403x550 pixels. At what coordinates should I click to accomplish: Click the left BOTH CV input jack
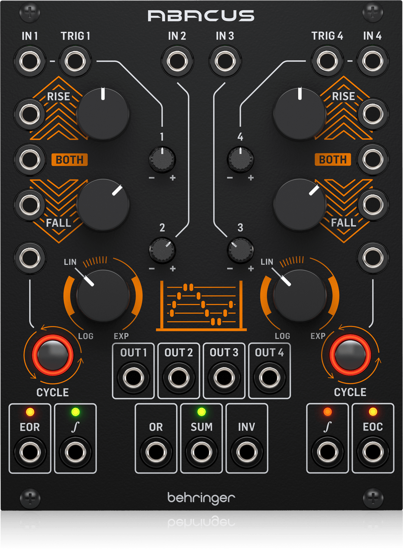30,160
